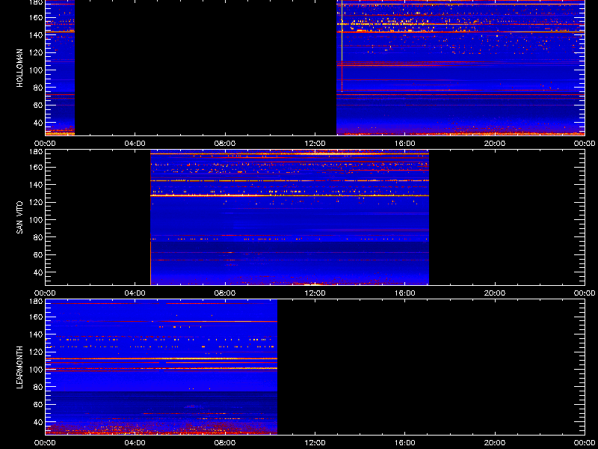The height and width of the screenshot is (449, 598).
Task: Pick the 40 frequency tick on Learmonth axis
Action: [x=38, y=422]
